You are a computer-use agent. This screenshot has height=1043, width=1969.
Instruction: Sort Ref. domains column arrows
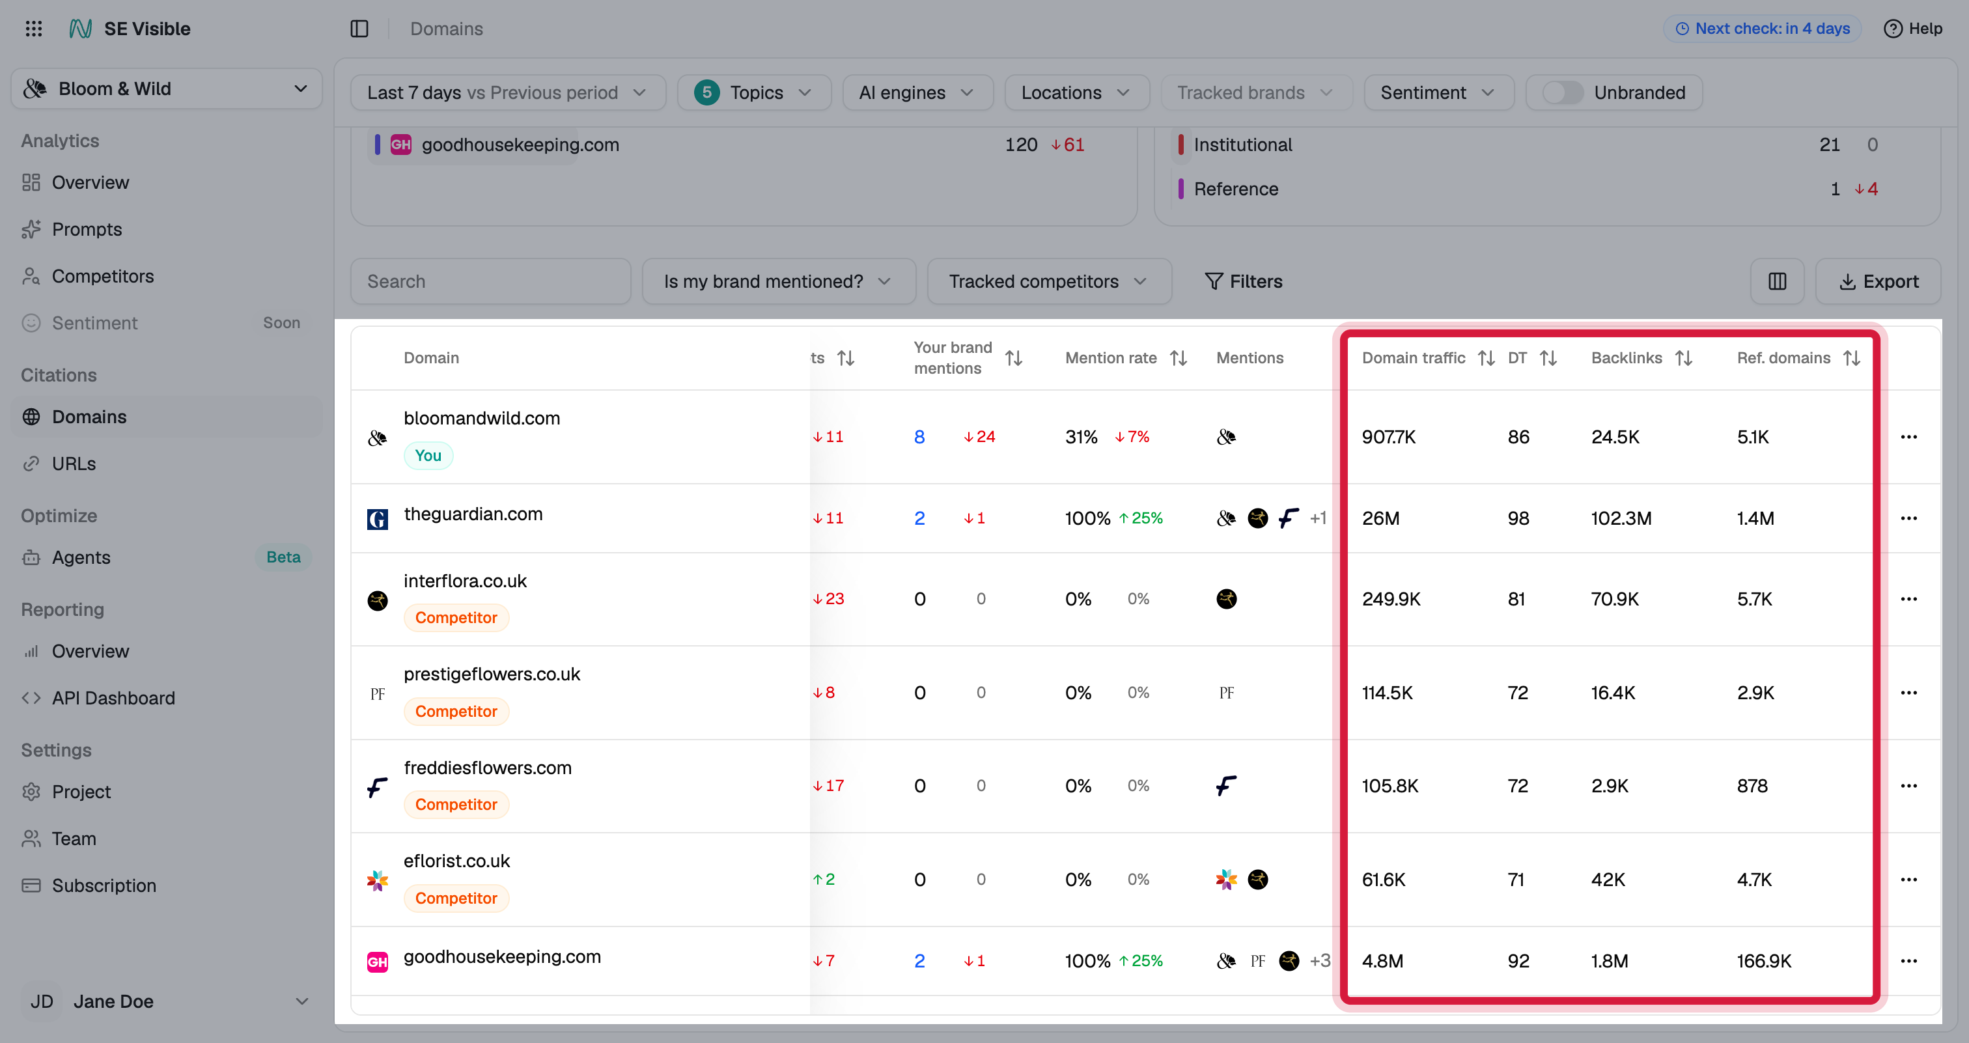click(1851, 357)
